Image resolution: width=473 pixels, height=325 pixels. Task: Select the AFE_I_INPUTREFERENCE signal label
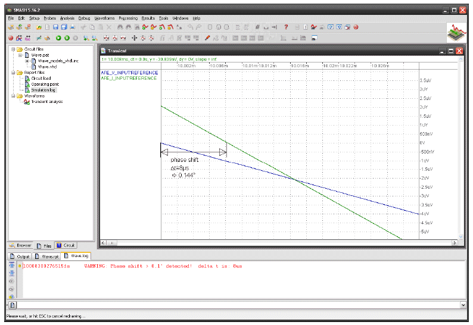coord(129,78)
